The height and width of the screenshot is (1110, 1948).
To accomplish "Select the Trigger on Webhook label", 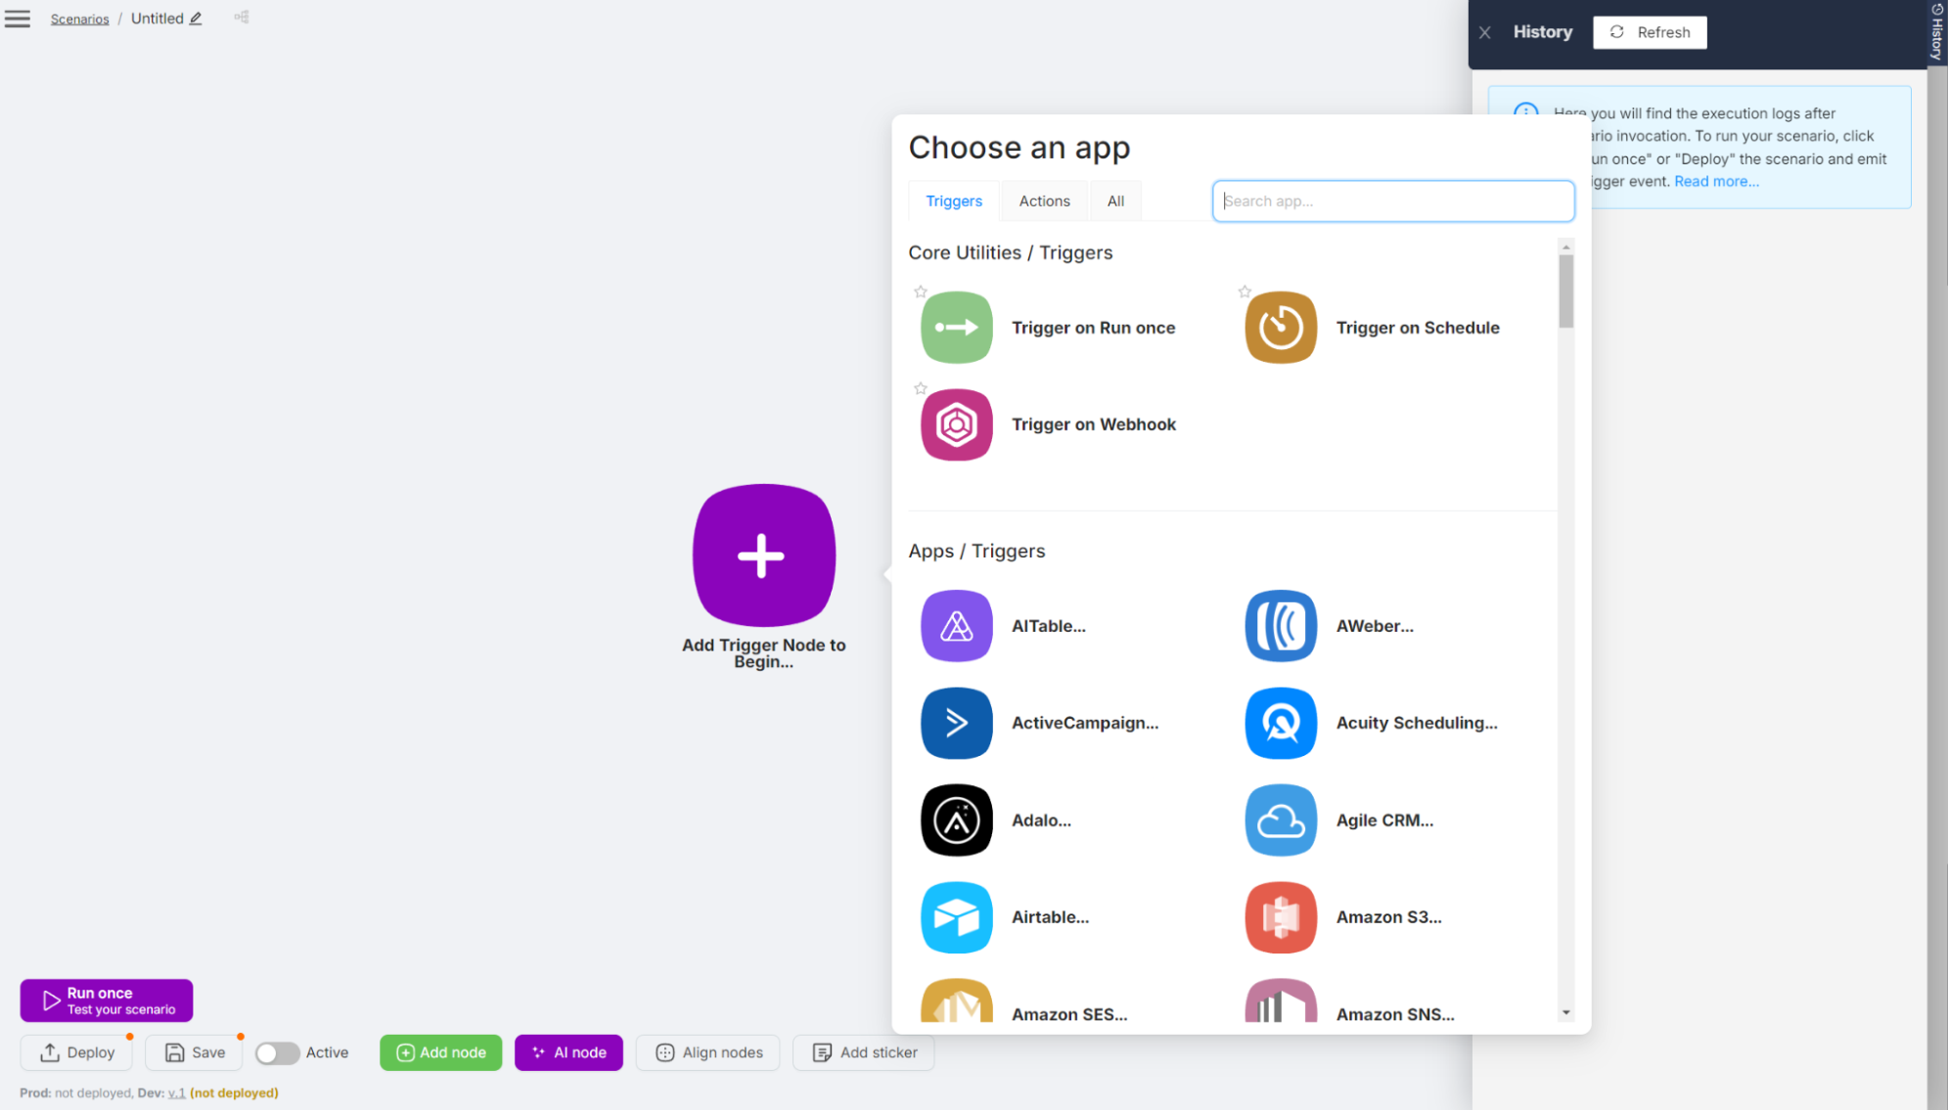I will point(1093,424).
